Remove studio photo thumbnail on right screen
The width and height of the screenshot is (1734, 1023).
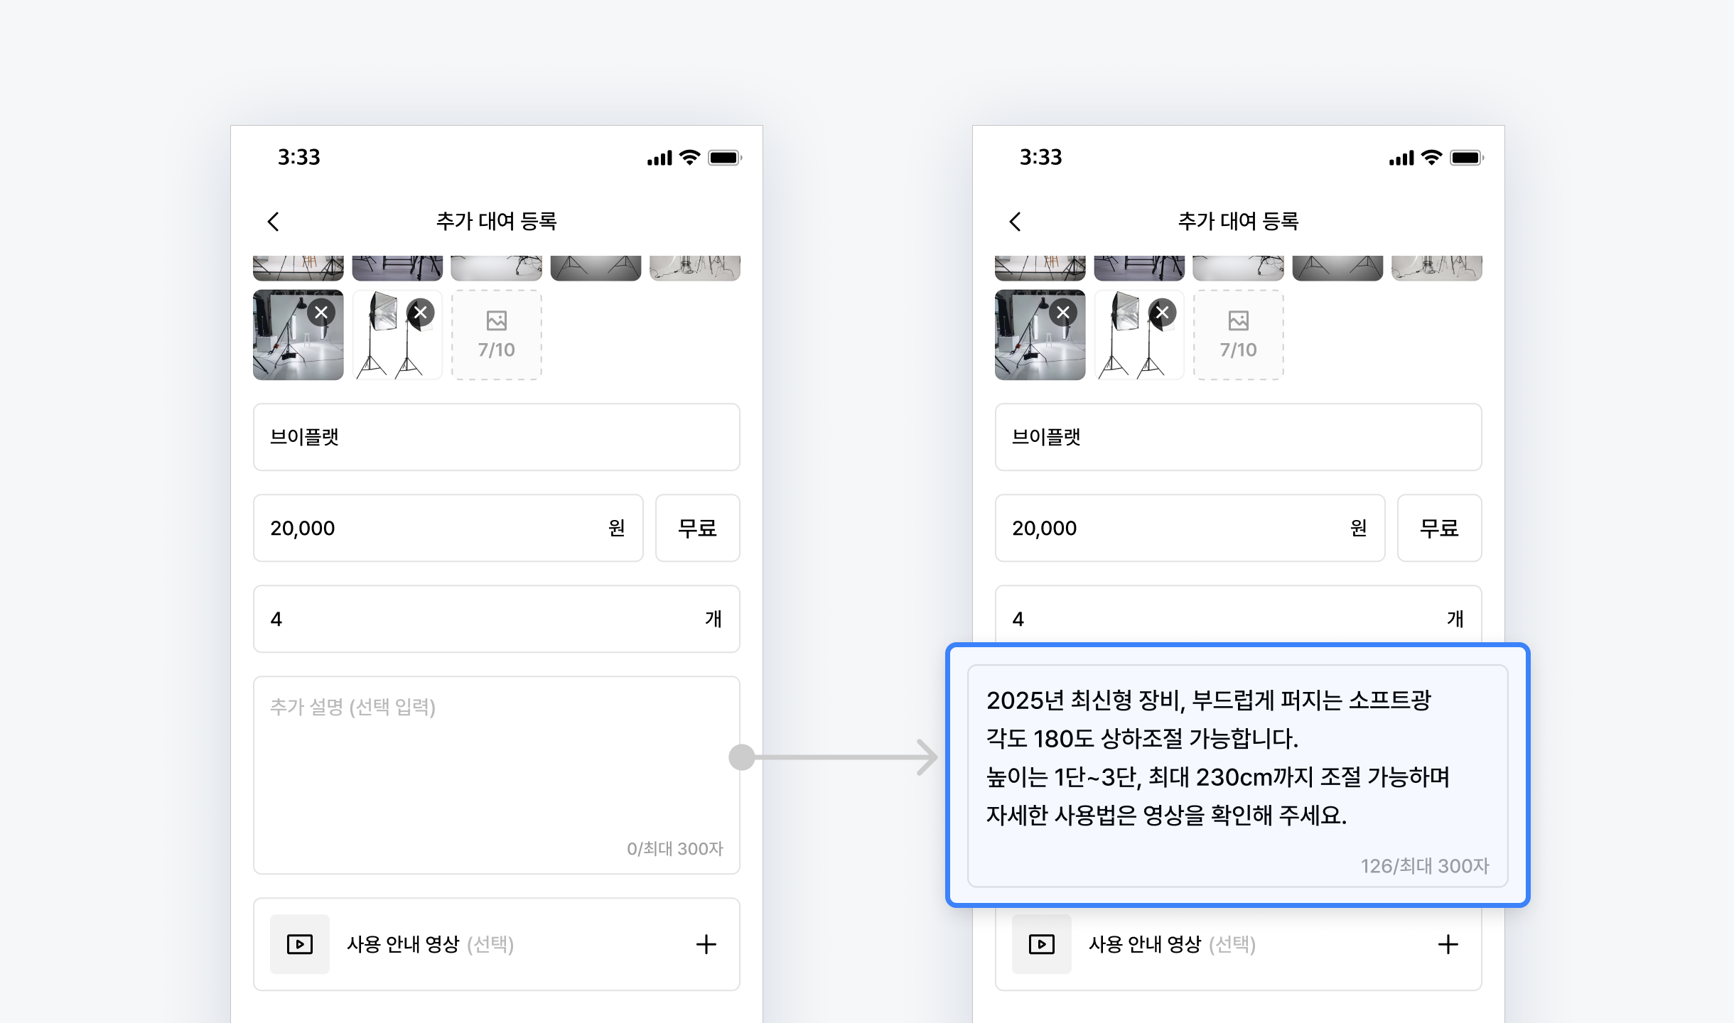1063,313
